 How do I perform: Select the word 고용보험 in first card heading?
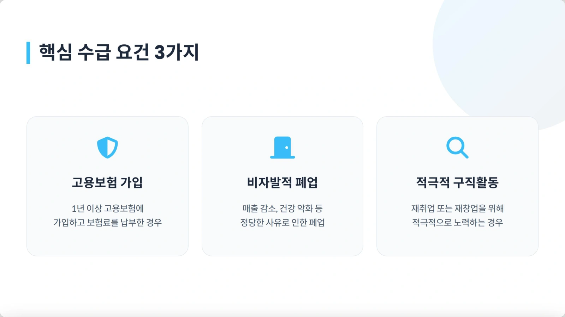[x=94, y=182]
